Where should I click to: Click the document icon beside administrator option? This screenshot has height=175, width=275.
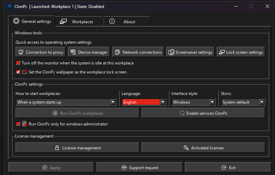(x=25, y=124)
